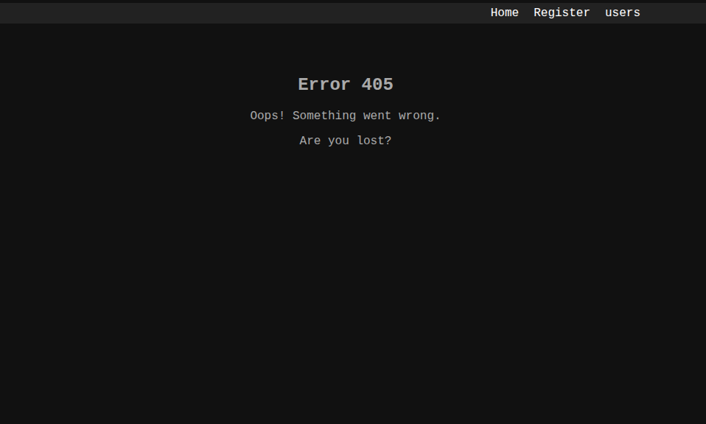Viewport: 706px width, 424px height.
Task: Open the Home navigation link
Action: 504,13
